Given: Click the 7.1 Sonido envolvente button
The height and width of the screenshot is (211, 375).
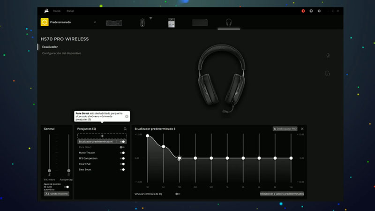Looking at the screenshot, I should point(56,194).
